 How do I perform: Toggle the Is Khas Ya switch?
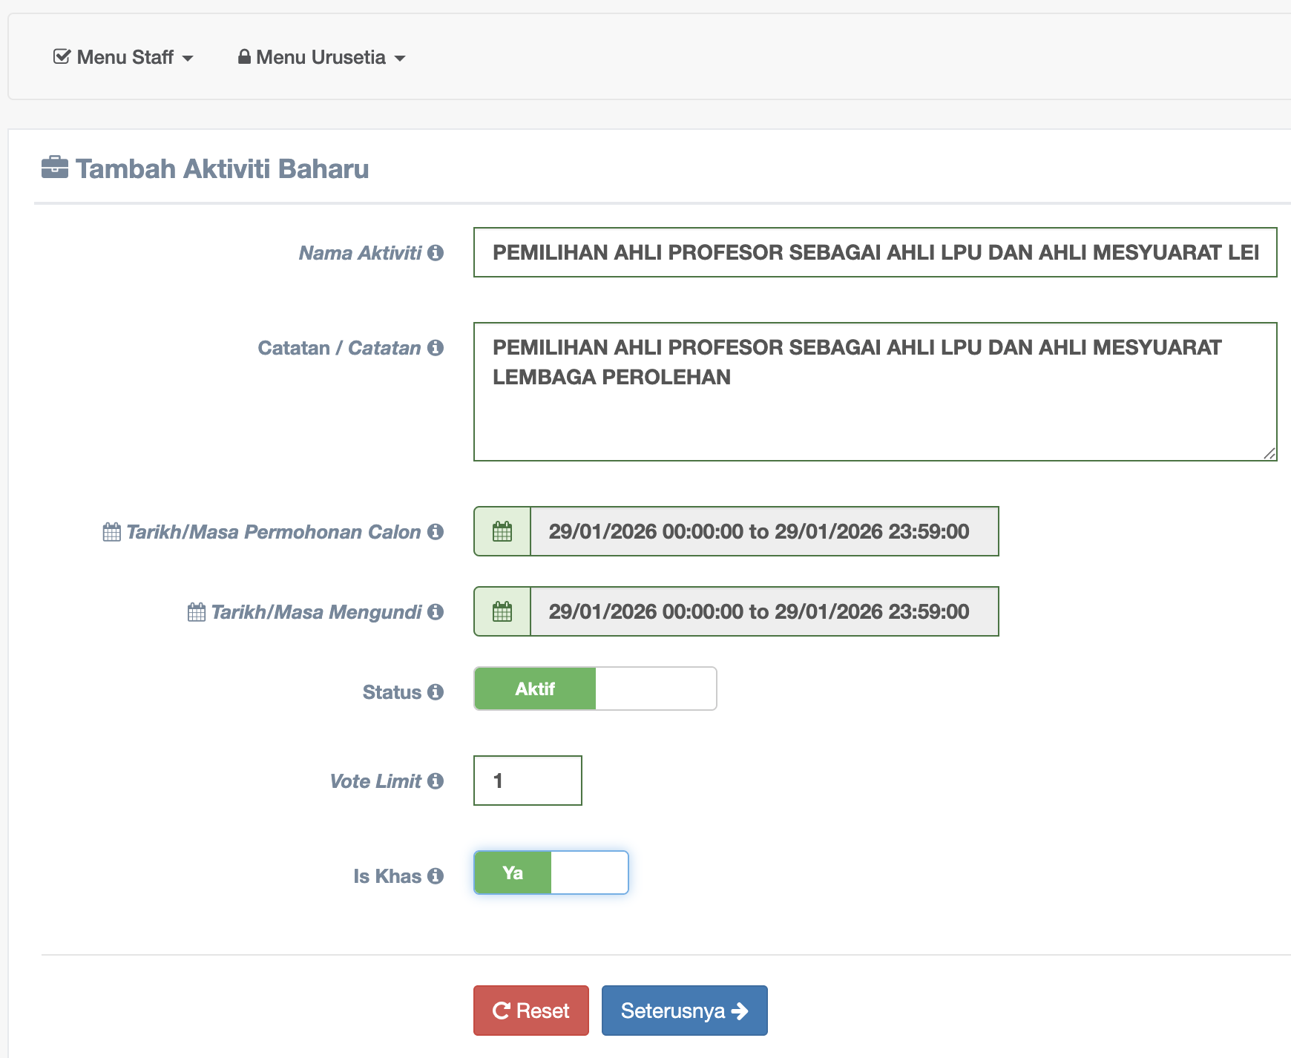[x=551, y=873]
